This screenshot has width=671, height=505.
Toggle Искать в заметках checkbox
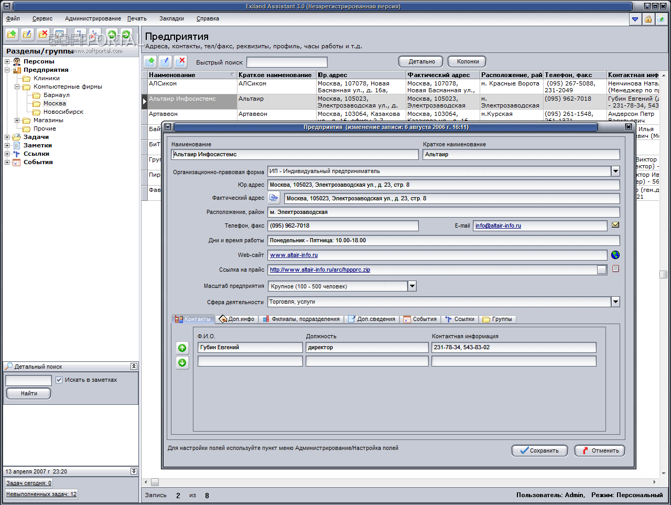point(59,380)
